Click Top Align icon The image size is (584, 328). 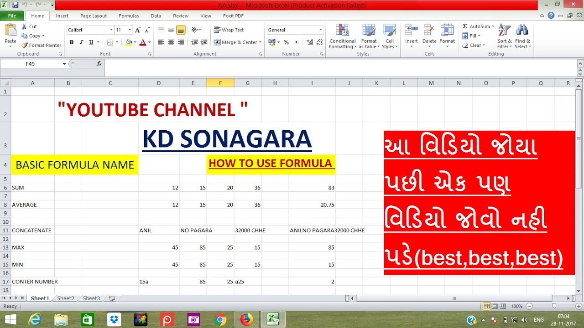pos(161,30)
